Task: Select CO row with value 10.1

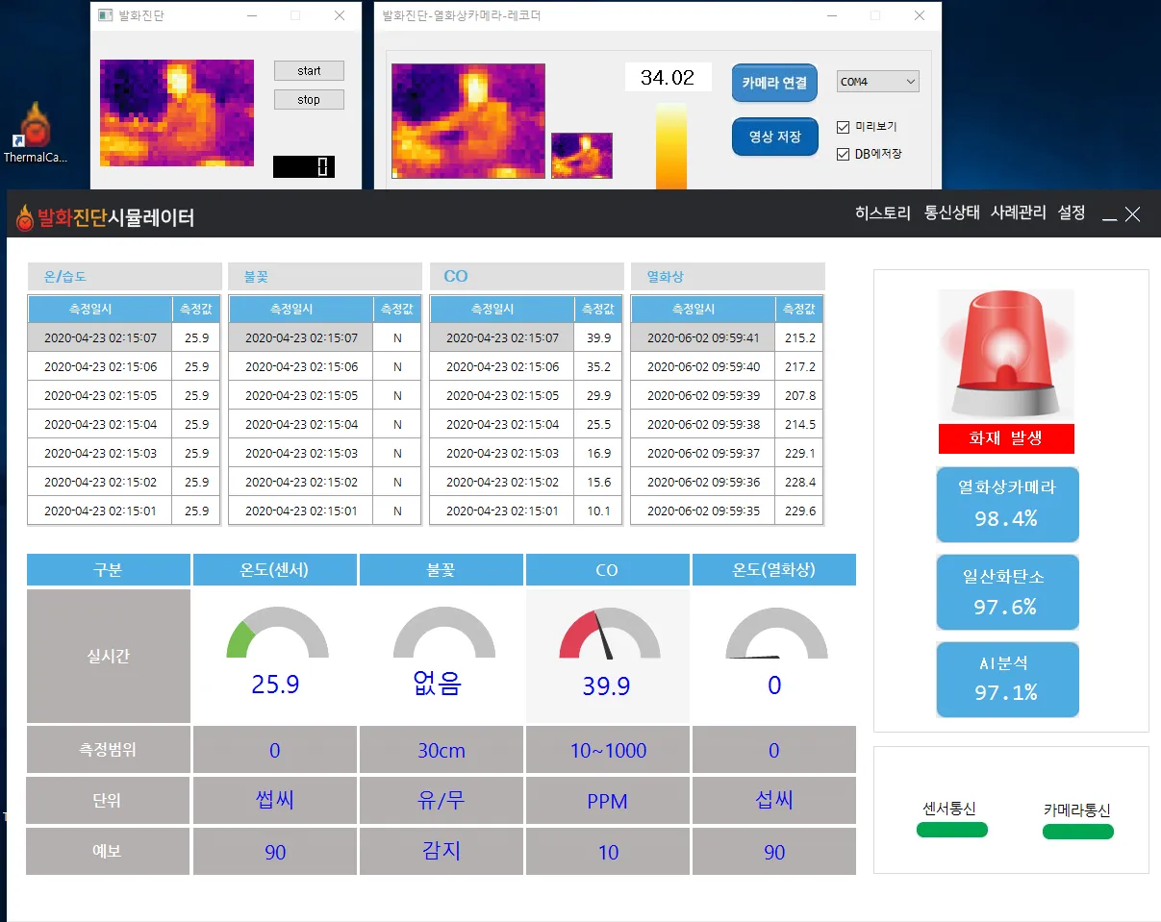Action: 526,511
